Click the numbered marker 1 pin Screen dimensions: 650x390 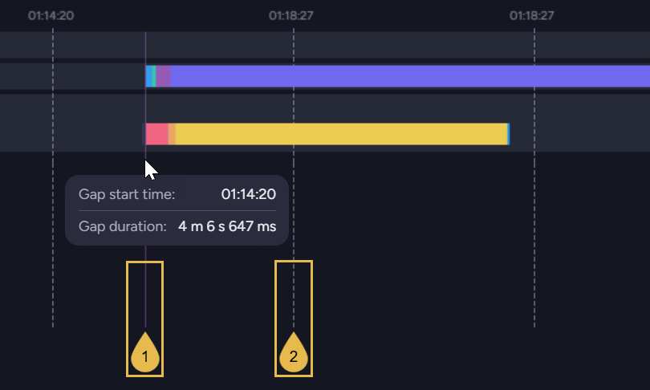145,353
